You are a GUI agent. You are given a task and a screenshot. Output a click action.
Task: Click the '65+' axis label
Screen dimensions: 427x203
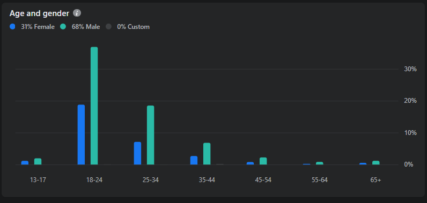click(x=376, y=180)
